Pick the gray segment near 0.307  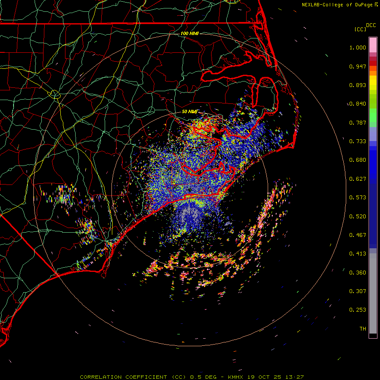point(373,293)
